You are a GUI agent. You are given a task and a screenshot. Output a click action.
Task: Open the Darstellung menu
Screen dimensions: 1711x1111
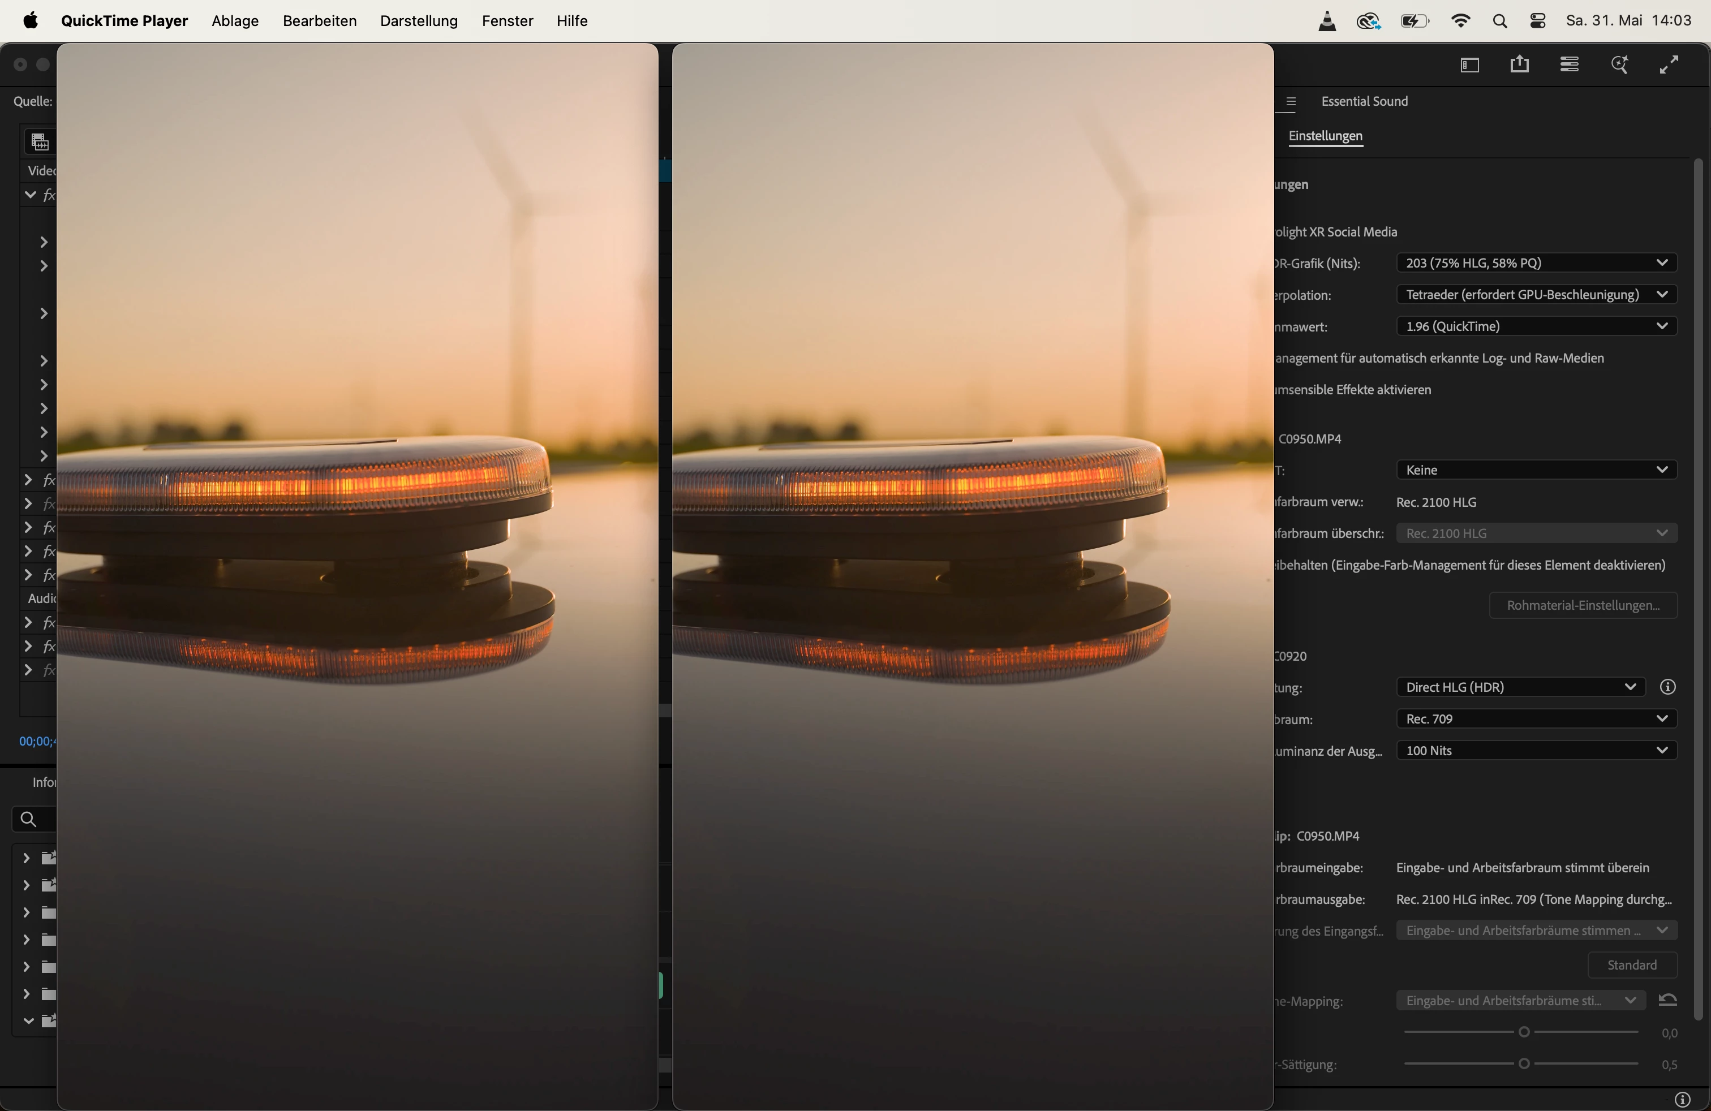coord(418,21)
